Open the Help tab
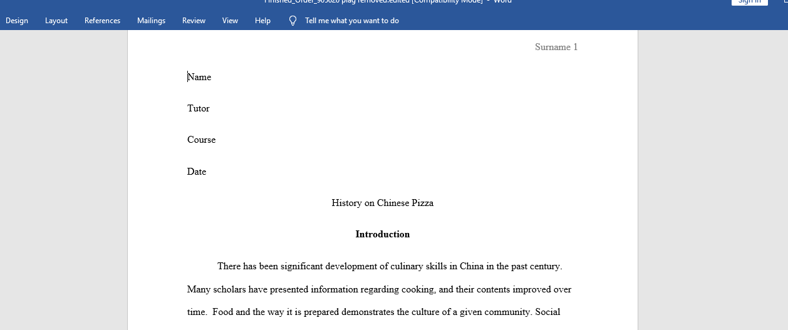788x330 pixels. [x=262, y=21]
